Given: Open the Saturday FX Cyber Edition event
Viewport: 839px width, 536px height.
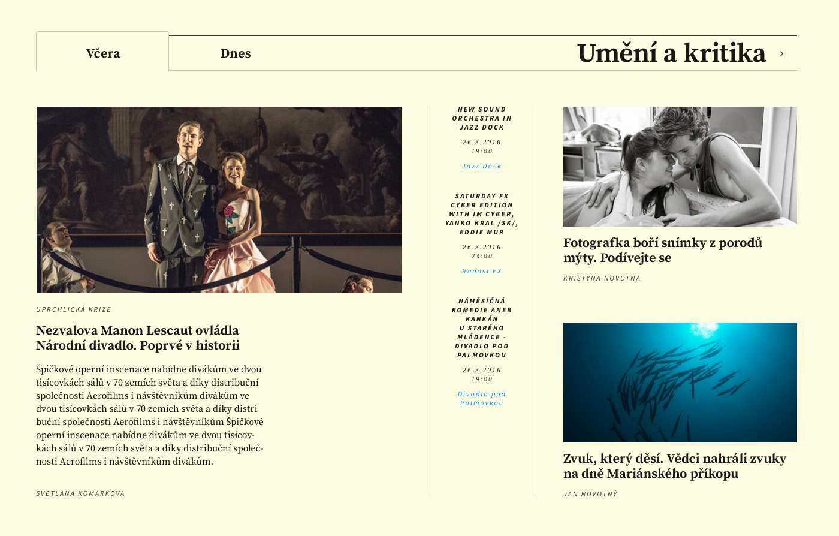Looking at the screenshot, I should [x=482, y=214].
